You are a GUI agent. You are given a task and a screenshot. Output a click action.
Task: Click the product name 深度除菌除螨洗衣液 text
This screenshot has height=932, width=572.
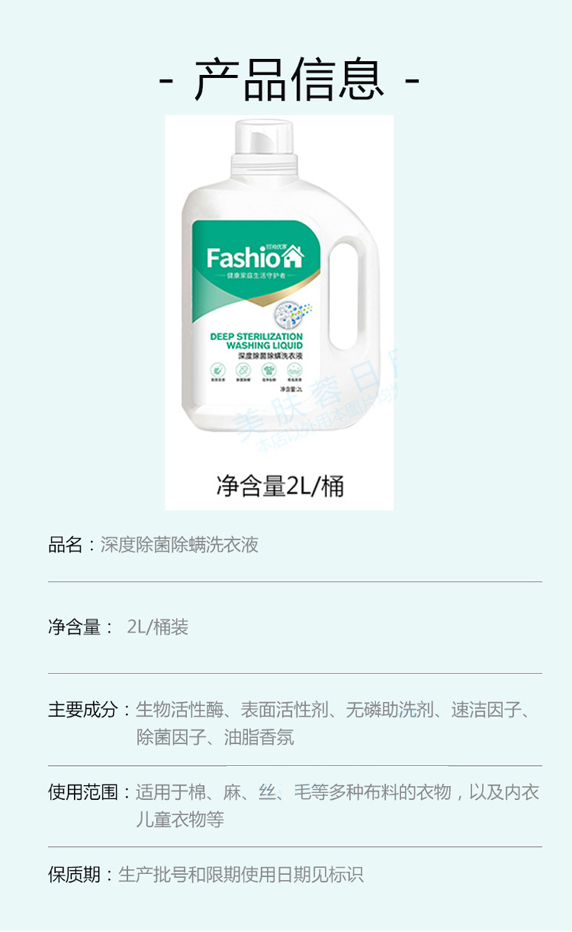point(180,545)
